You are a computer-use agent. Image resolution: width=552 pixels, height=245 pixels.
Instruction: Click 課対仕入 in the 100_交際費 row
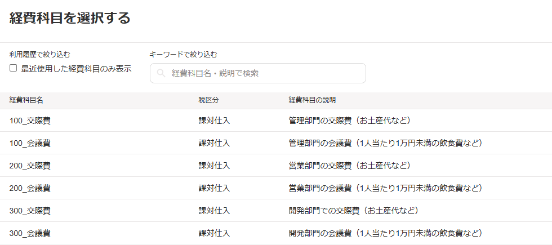(x=214, y=121)
